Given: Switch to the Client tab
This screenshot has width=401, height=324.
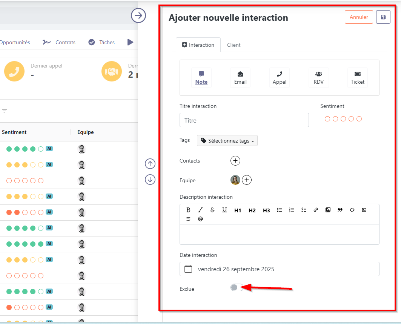Looking at the screenshot, I should 234,45.
